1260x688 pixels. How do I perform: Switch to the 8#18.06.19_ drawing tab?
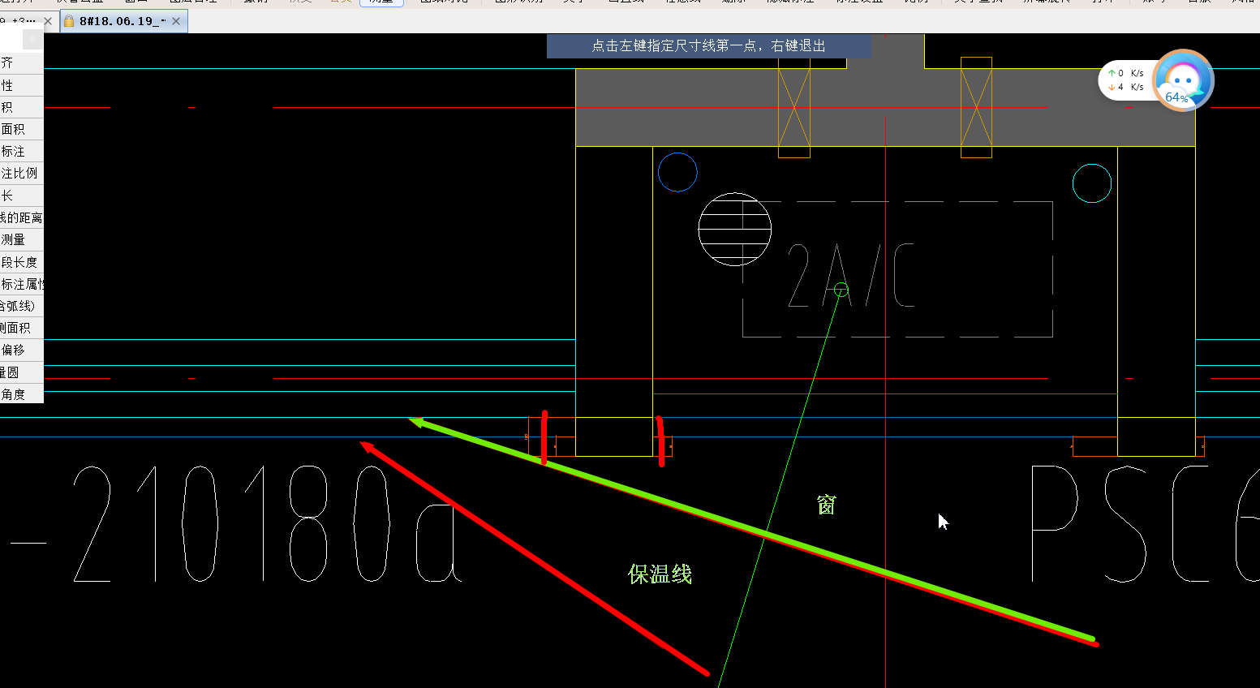[x=123, y=21]
